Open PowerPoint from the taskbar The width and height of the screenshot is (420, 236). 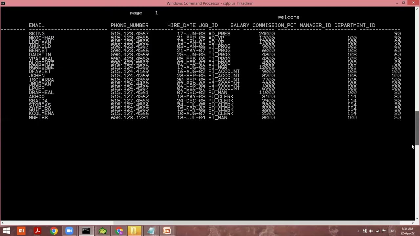tap(167, 231)
